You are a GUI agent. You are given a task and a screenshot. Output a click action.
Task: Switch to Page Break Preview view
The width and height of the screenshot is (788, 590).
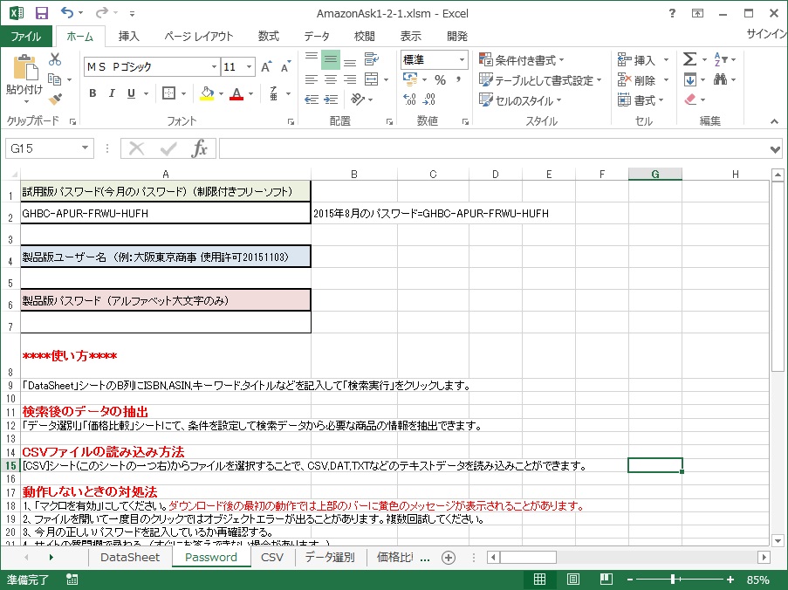606,580
